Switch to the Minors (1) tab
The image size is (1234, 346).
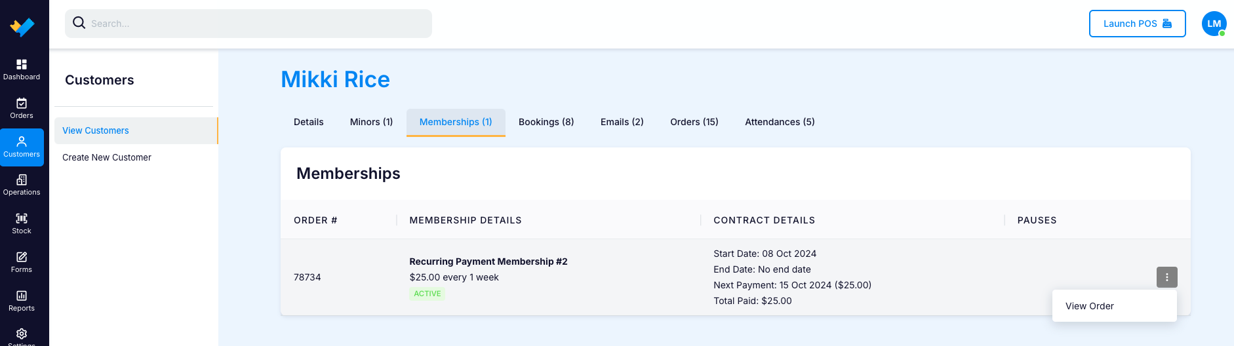[x=371, y=122]
